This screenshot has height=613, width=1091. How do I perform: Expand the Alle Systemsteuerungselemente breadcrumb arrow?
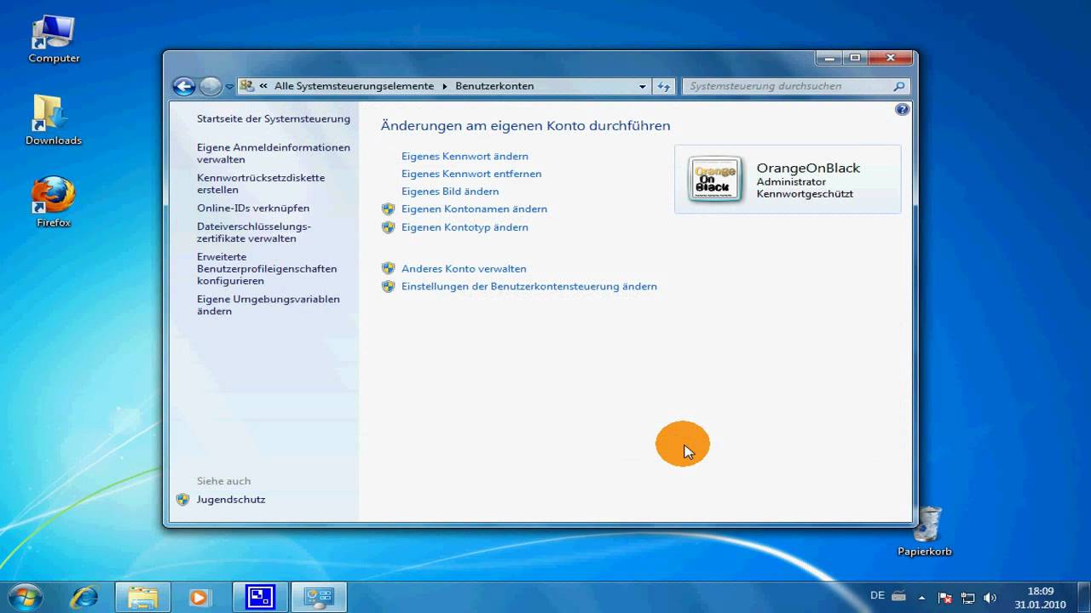pyautogui.click(x=444, y=86)
